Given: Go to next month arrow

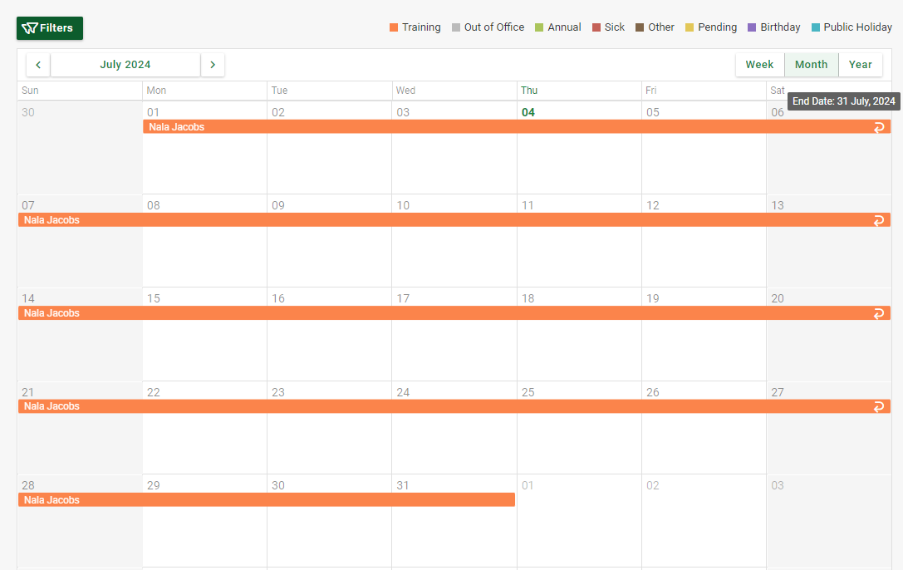Looking at the screenshot, I should click(213, 65).
